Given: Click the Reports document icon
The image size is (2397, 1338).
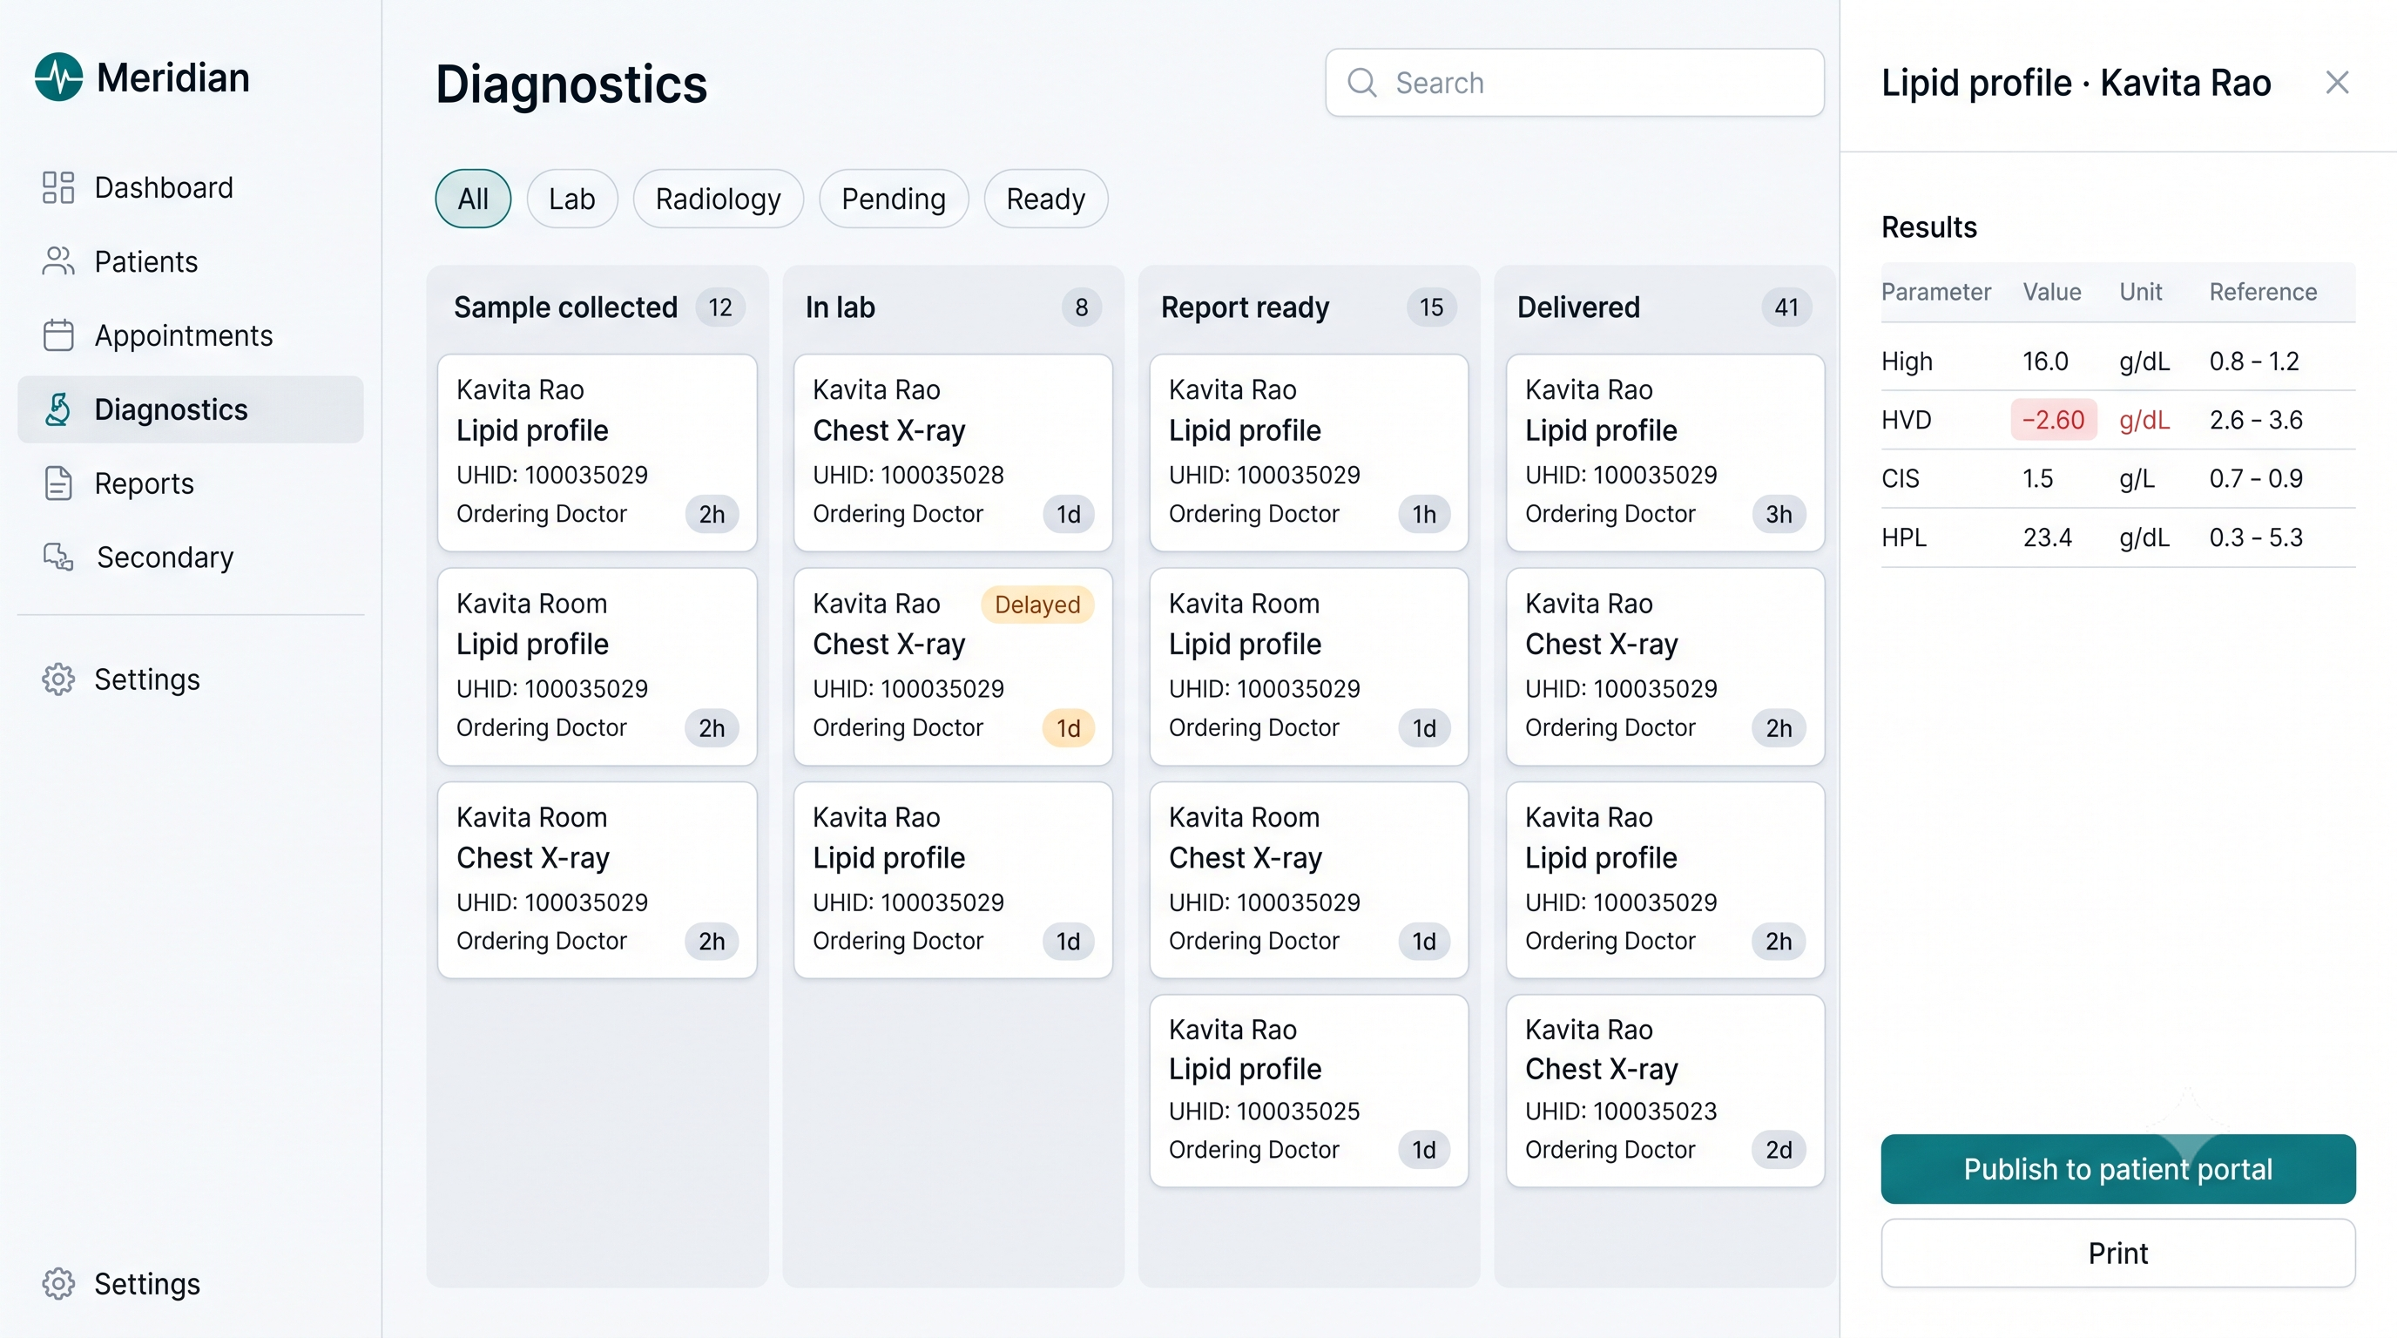Looking at the screenshot, I should [x=57, y=483].
